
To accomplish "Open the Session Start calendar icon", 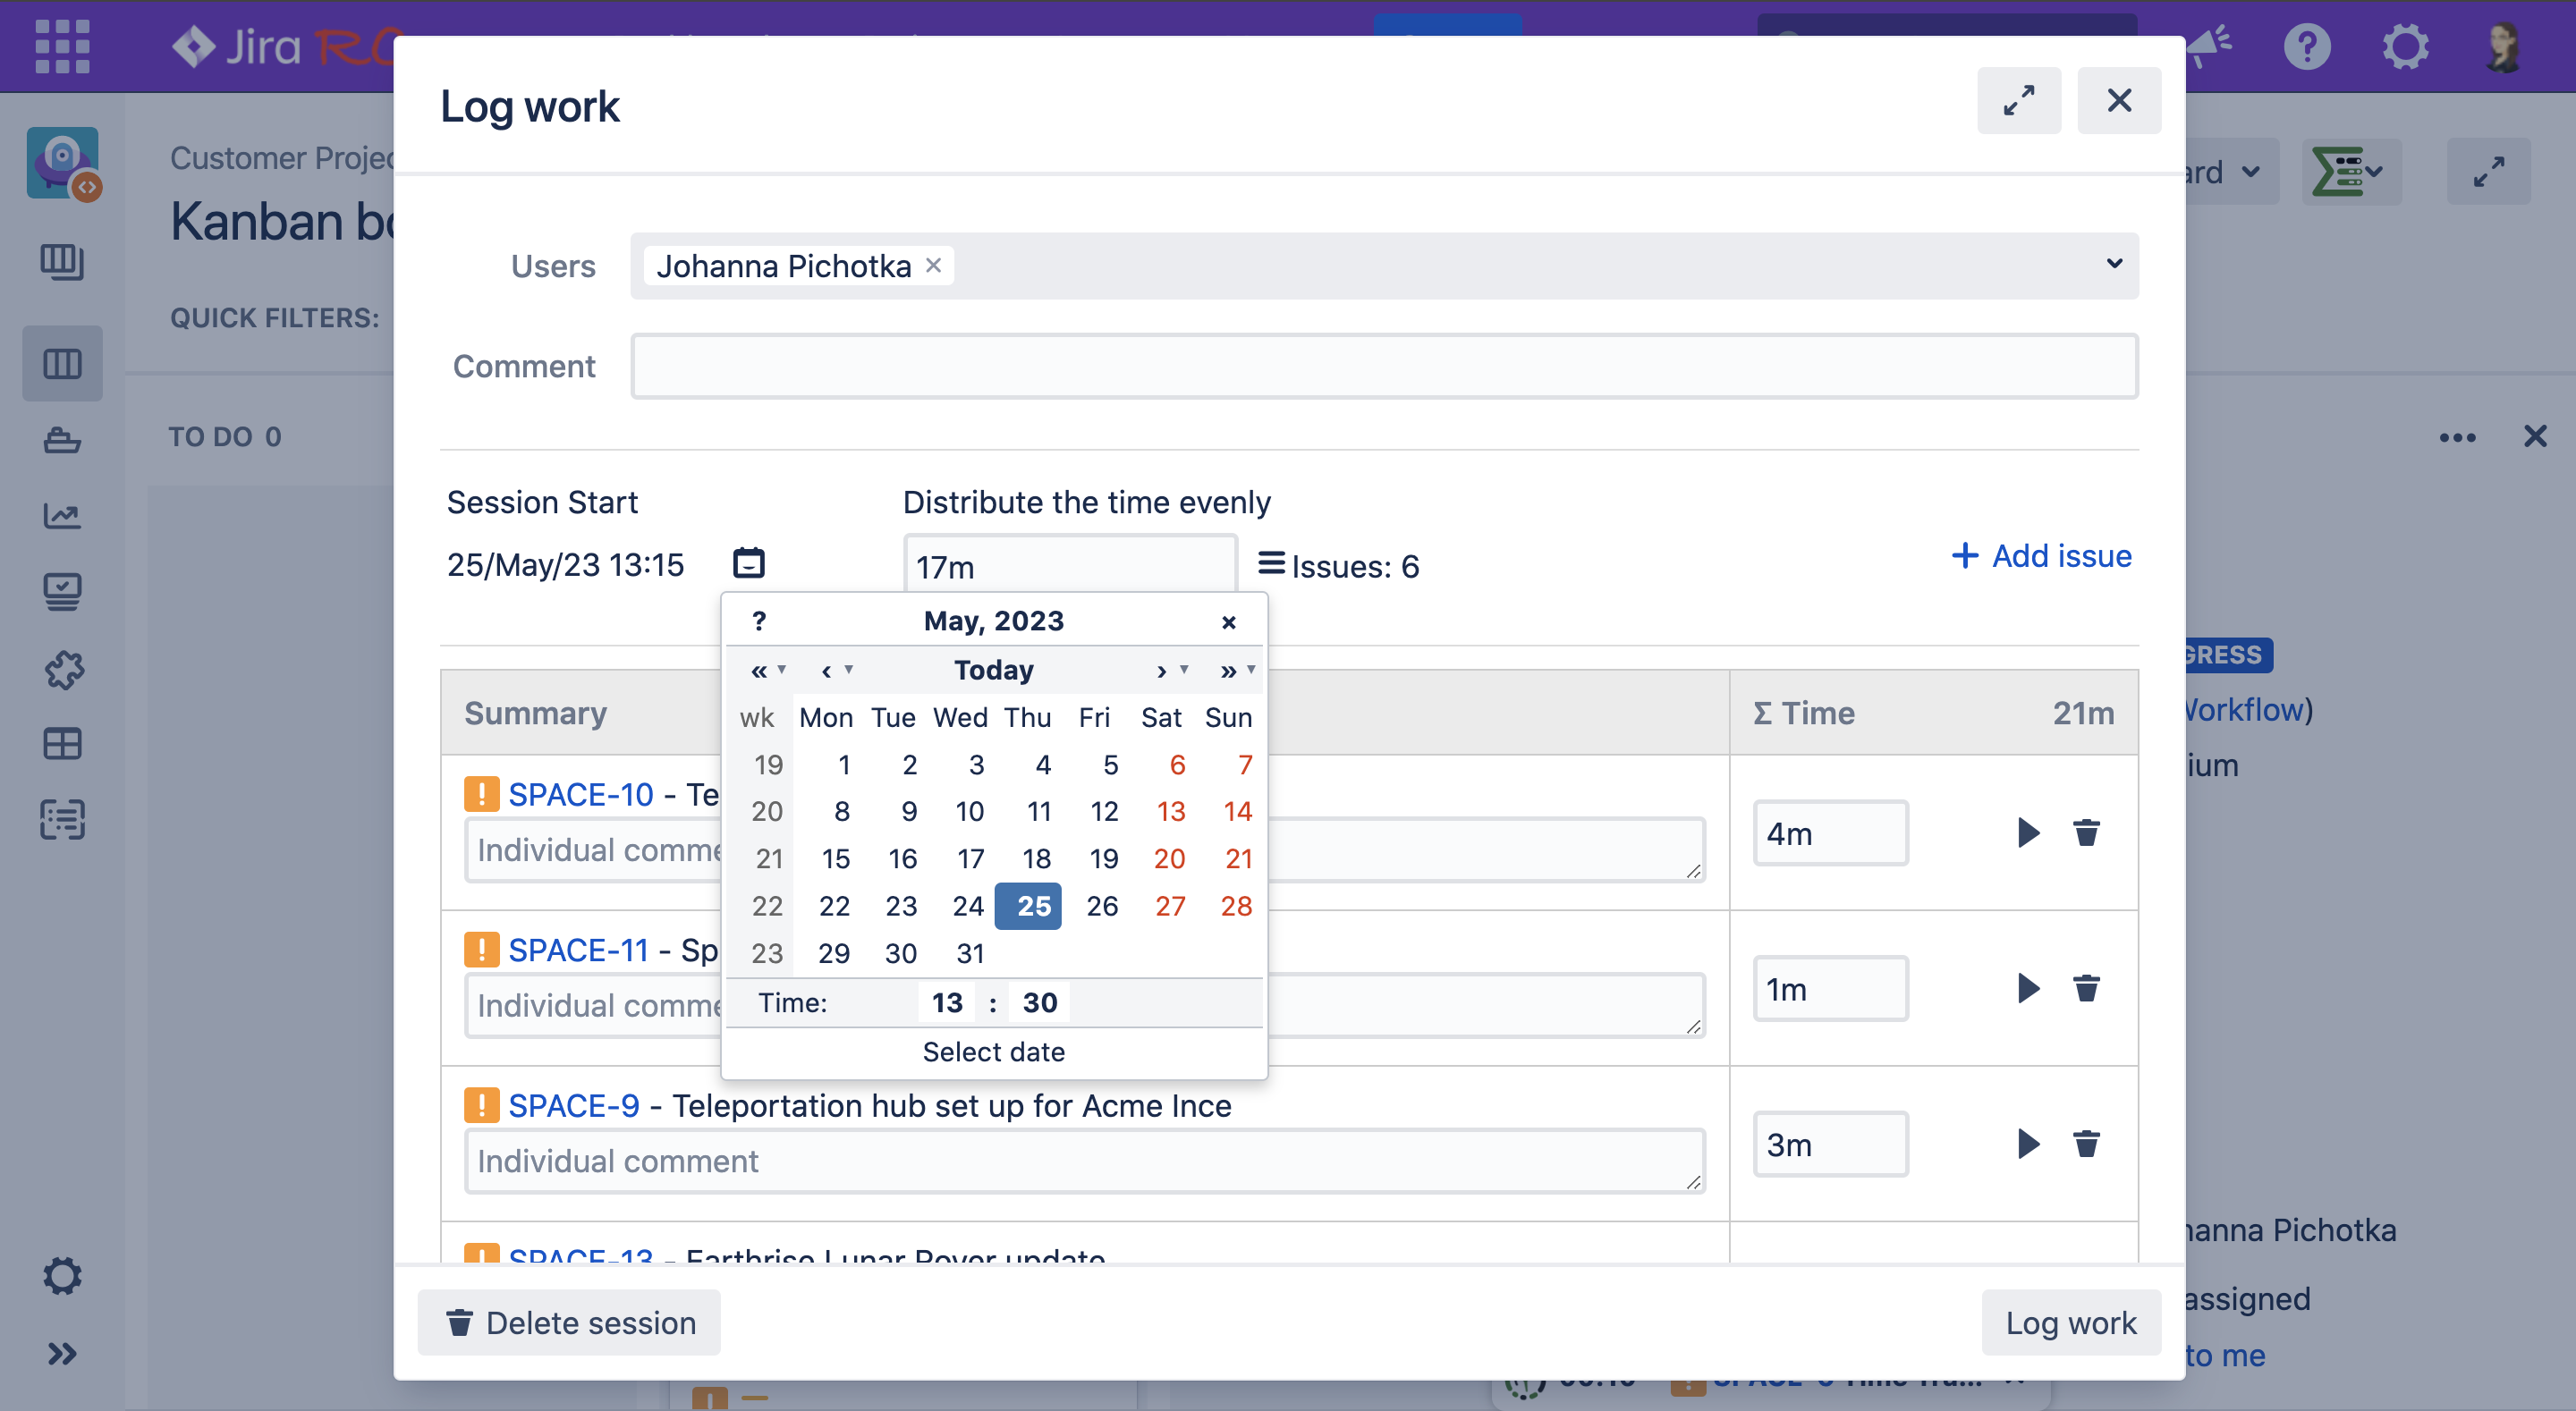I will (748, 563).
